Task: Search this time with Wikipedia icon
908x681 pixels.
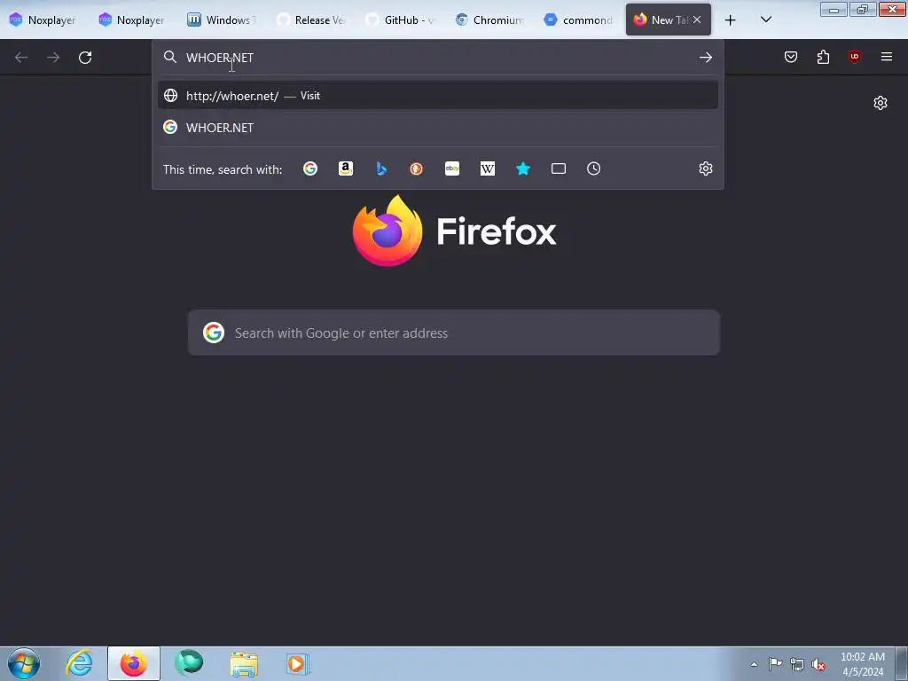Action: (488, 168)
